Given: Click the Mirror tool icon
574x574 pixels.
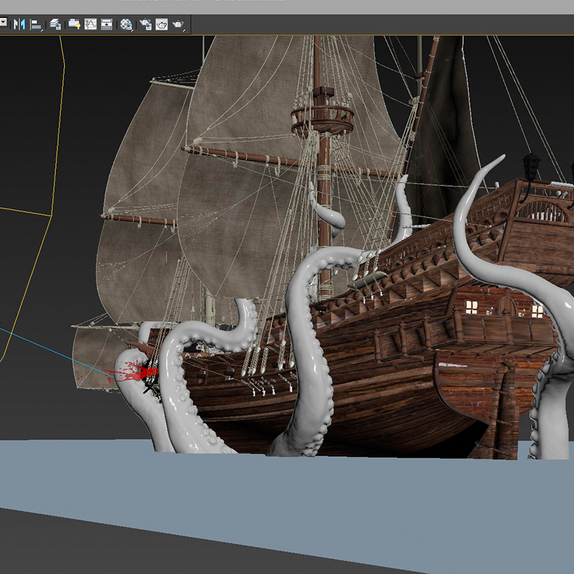Looking at the screenshot, I should [x=19, y=24].
